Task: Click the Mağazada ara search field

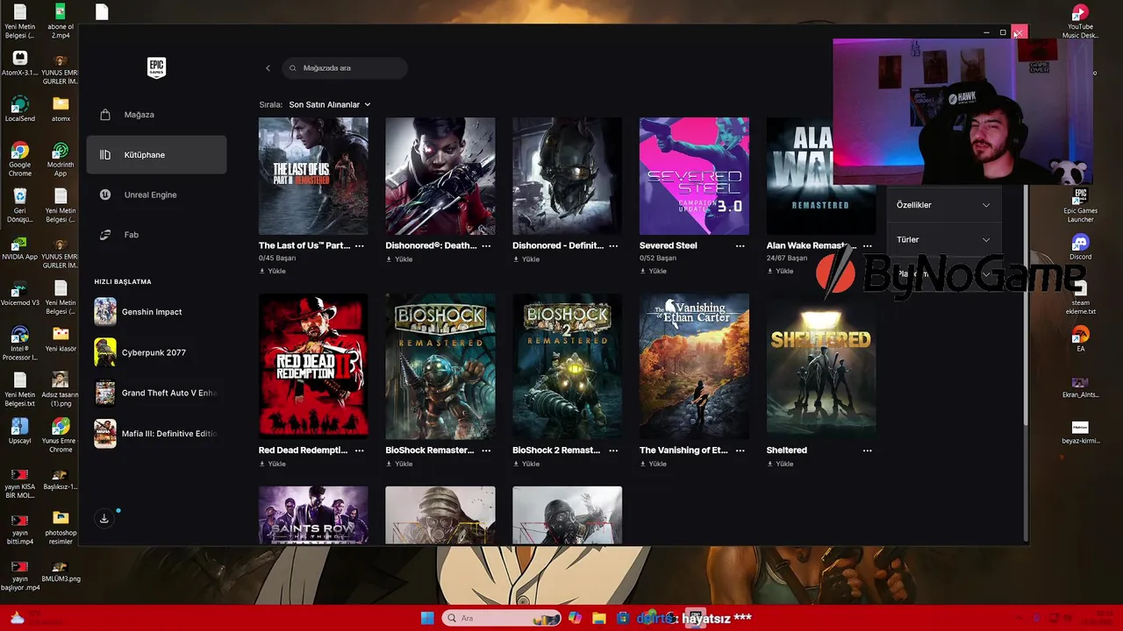Action: [x=345, y=67]
